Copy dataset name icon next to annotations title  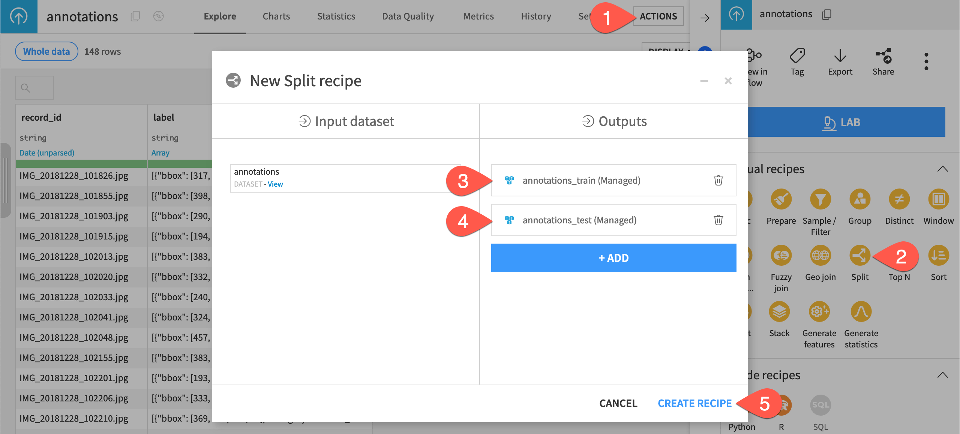tap(135, 16)
